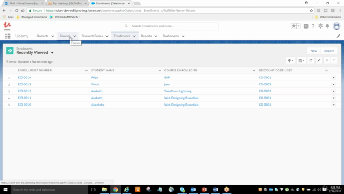Open student Vinod record

[x=95, y=84]
